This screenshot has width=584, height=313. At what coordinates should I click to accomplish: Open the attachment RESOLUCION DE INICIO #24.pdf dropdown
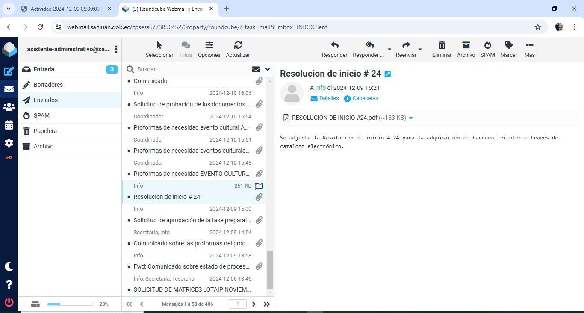[411, 118]
